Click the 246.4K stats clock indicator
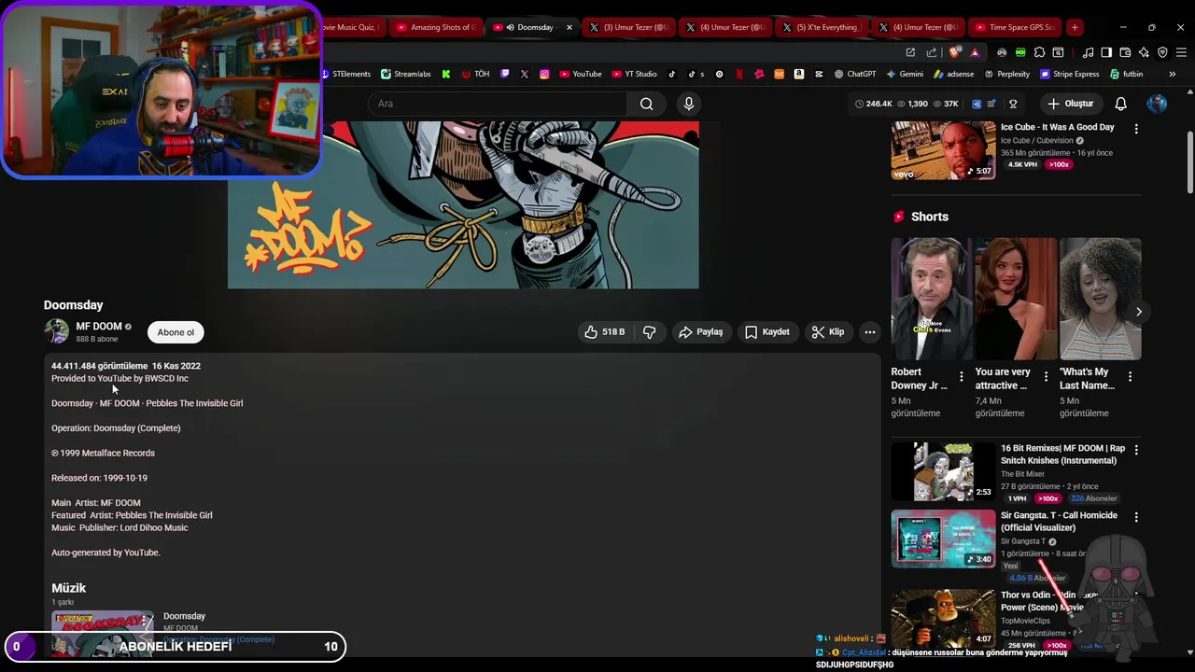The height and width of the screenshot is (672, 1195). coord(874,104)
